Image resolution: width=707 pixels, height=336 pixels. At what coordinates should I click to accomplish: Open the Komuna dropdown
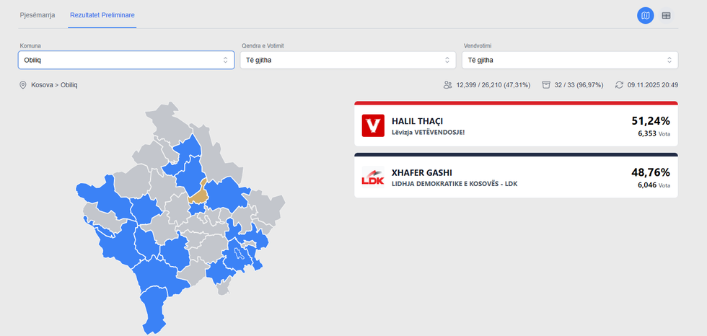pyautogui.click(x=126, y=60)
